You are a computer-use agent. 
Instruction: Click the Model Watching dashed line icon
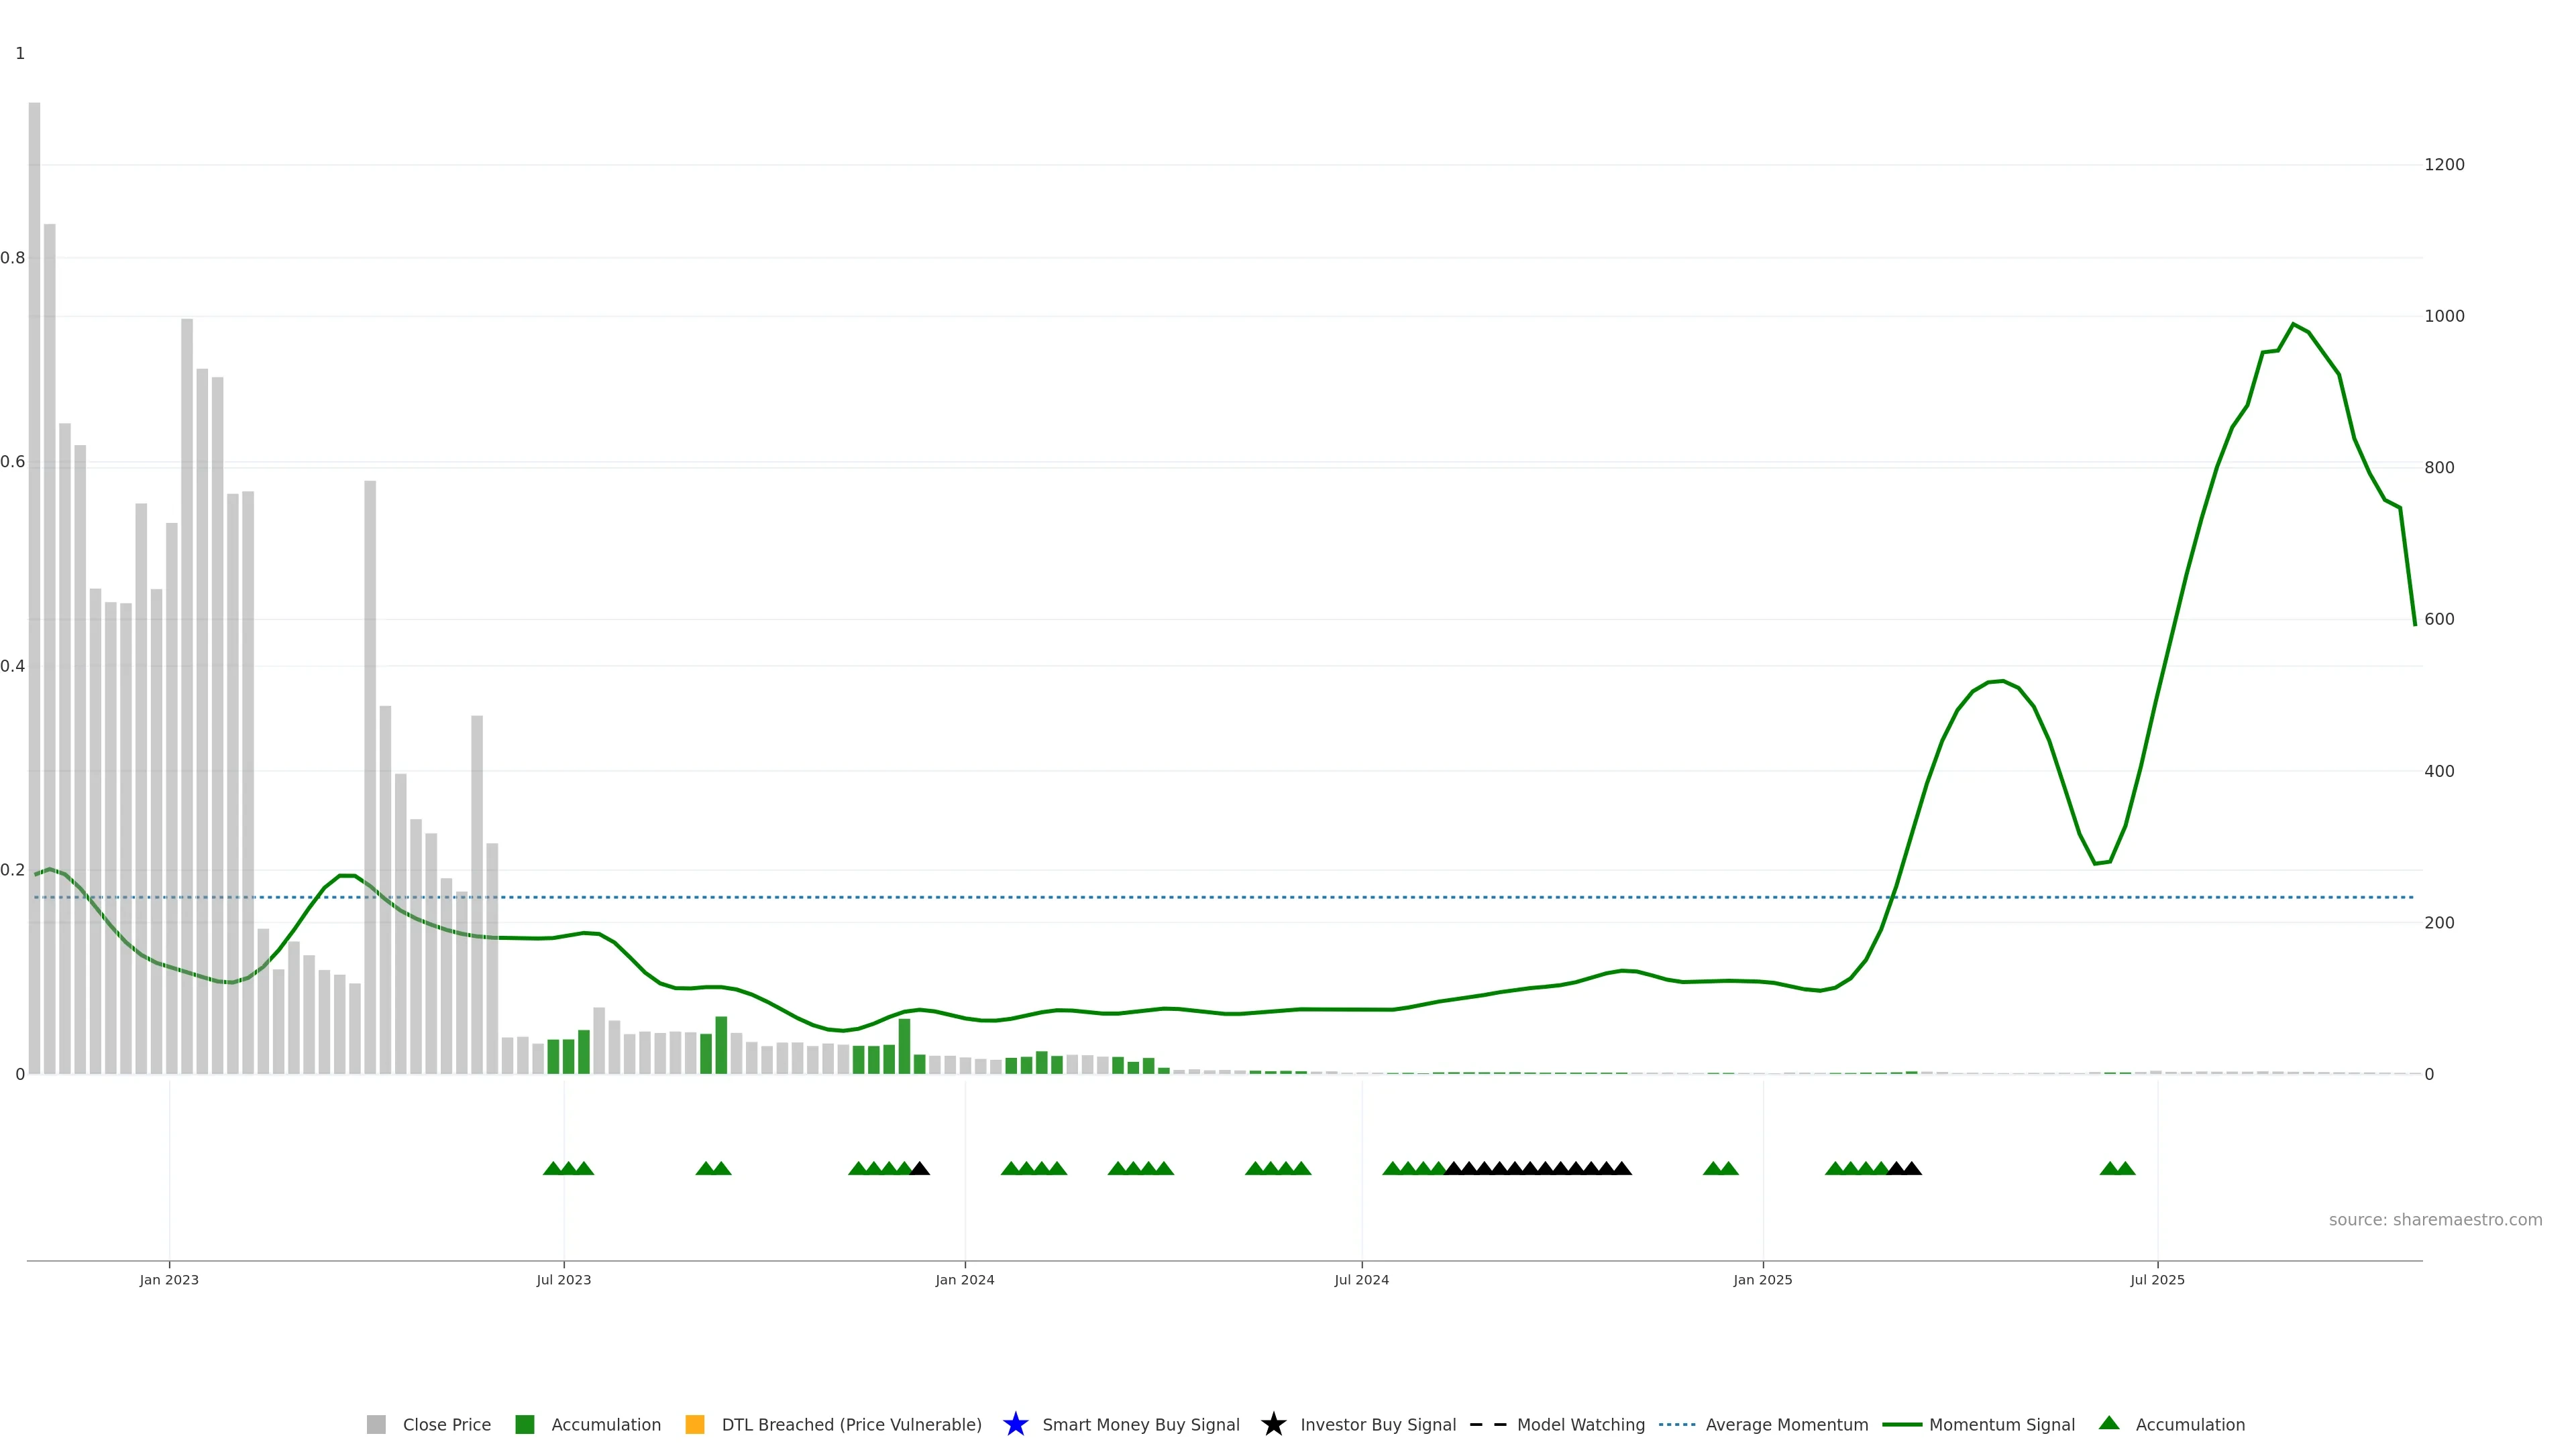1487,1424
